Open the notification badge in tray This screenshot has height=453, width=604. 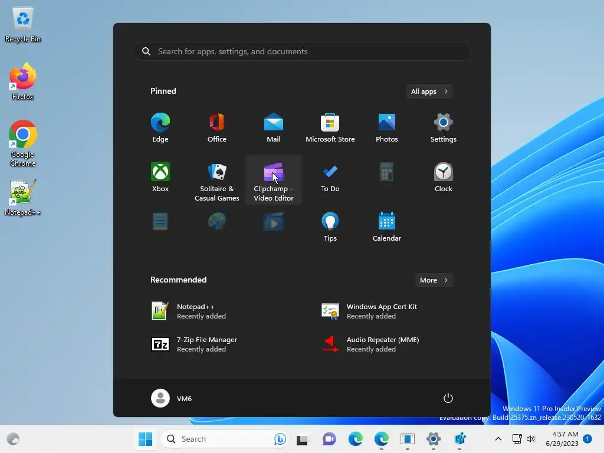click(x=587, y=439)
